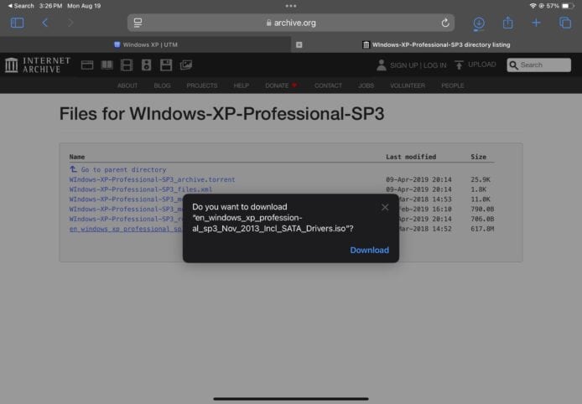Open the Safari downloads list

click(479, 23)
